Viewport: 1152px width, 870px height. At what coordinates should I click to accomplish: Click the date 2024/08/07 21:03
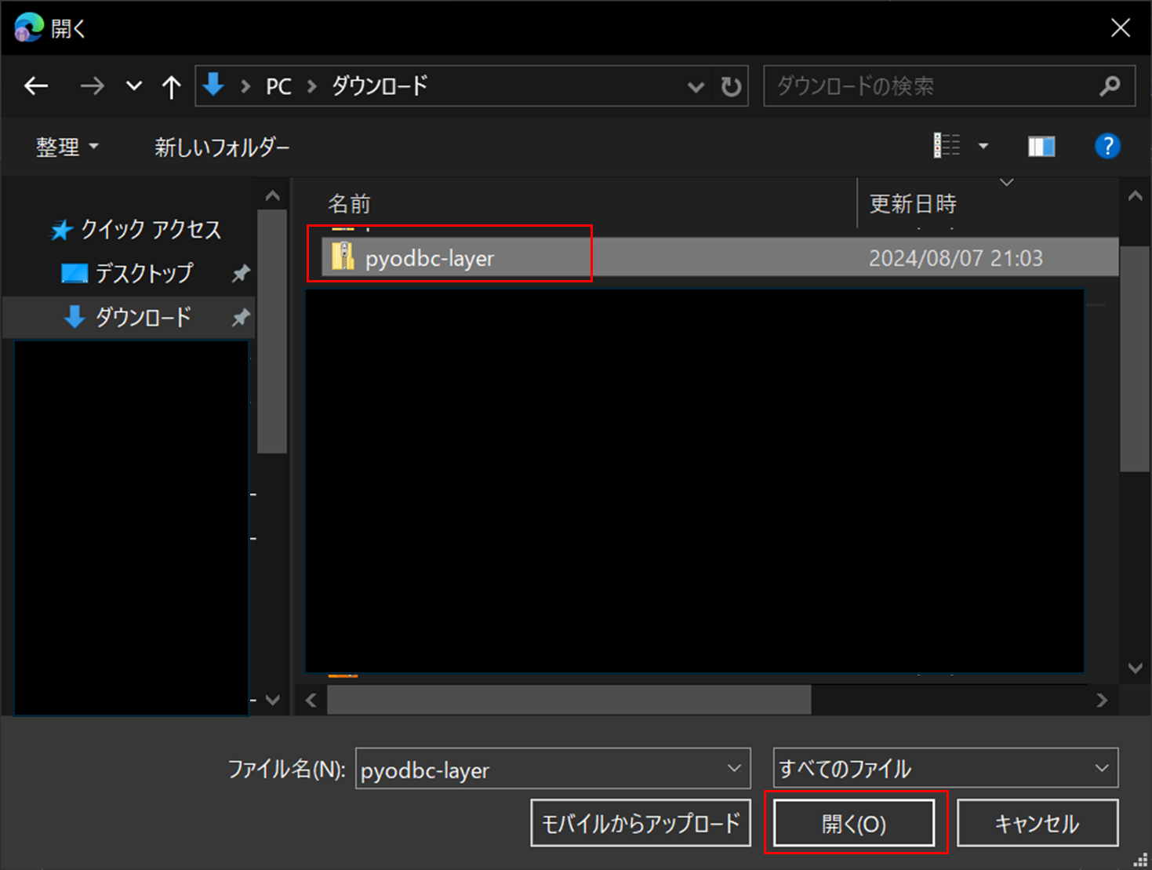pos(956,258)
